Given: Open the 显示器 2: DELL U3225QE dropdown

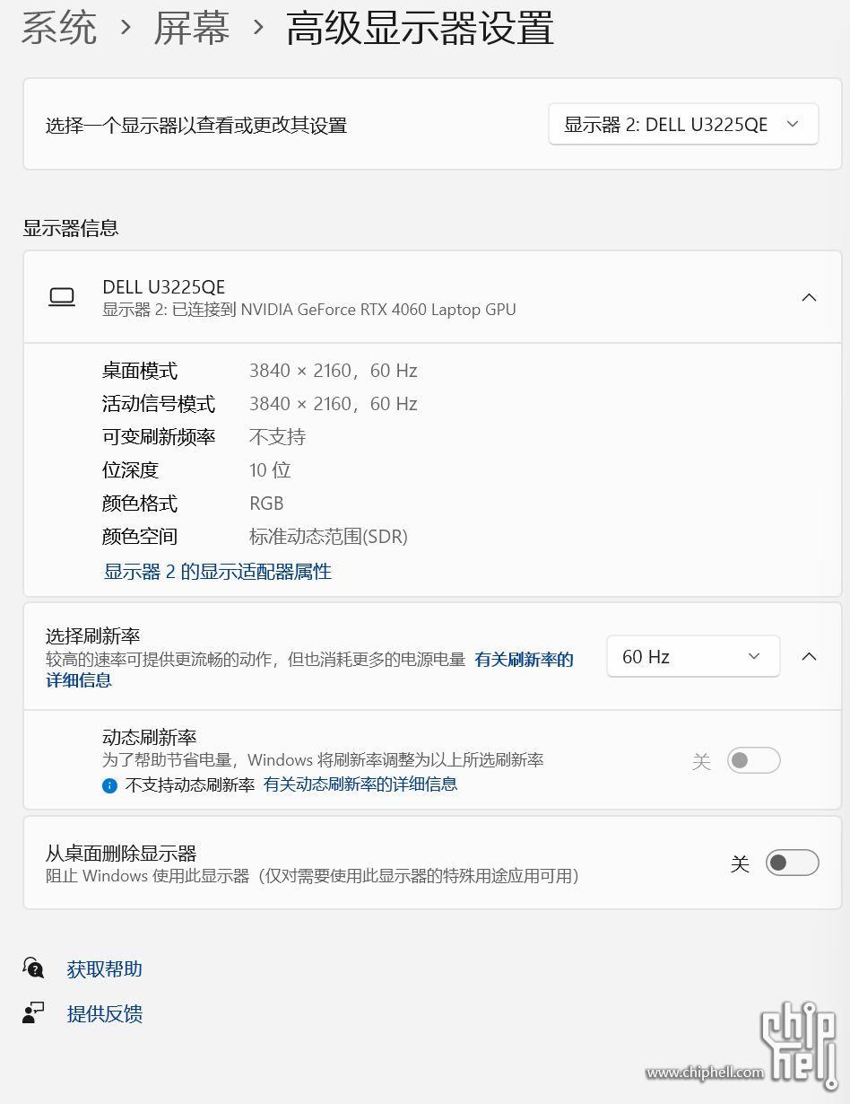Looking at the screenshot, I should pyautogui.click(x=682, y=125).
